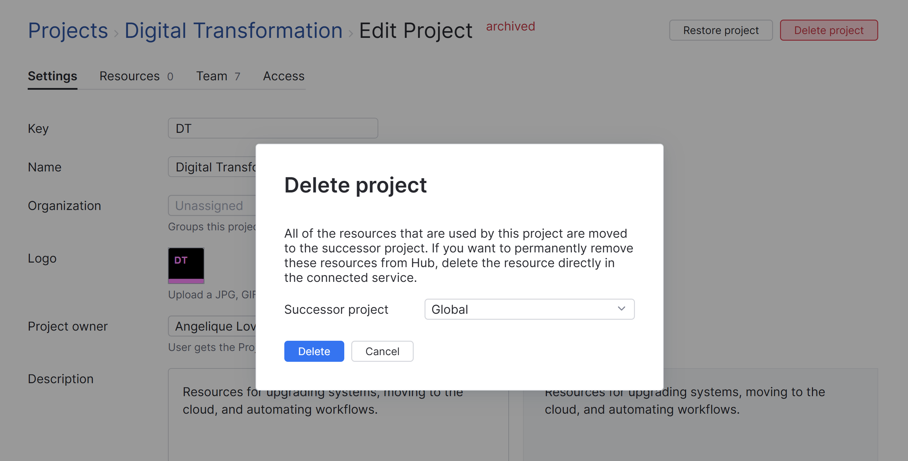Screen dimensions: 908x461
Task: Click the red Delete project button
Action: click(x=828, y=30)
